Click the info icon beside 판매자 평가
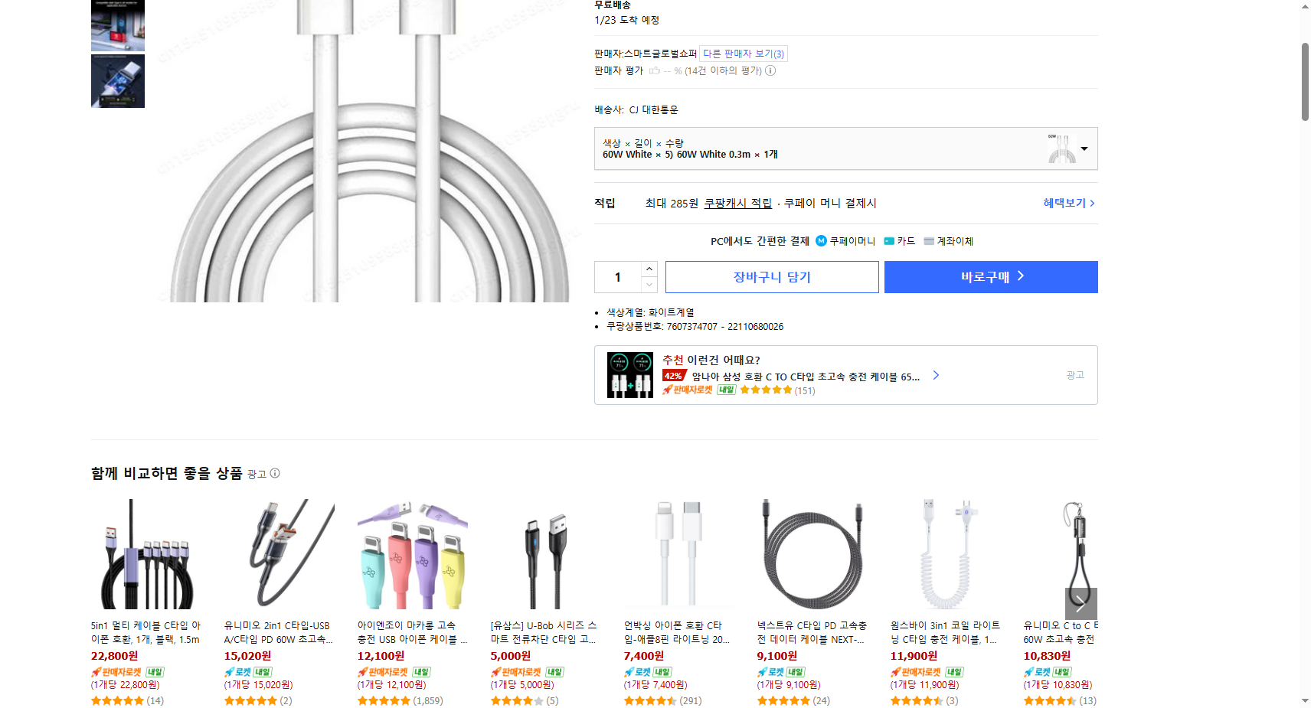Screen dimensions: 1311x708 click(x=772, y=70)
